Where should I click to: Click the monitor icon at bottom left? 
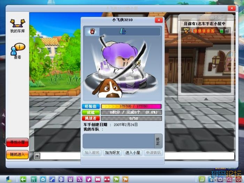pyautogui.click(x=9, y=179)
